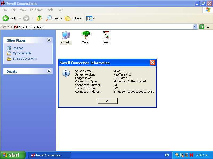Click the Shared Documents folder icon

9,59
